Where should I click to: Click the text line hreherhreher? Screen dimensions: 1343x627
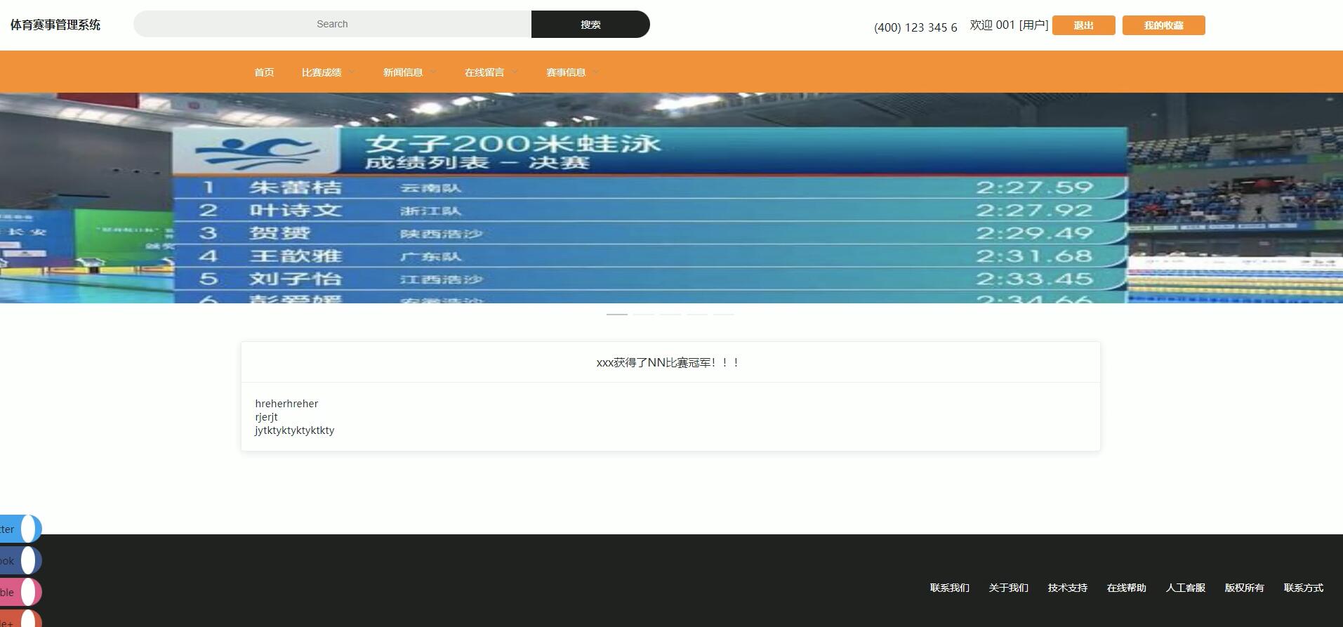tap(286, 404)
